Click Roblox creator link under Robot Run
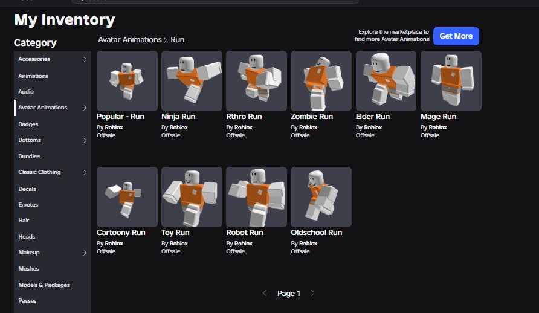This screenshot has width=539, height=313. [244, 244]
